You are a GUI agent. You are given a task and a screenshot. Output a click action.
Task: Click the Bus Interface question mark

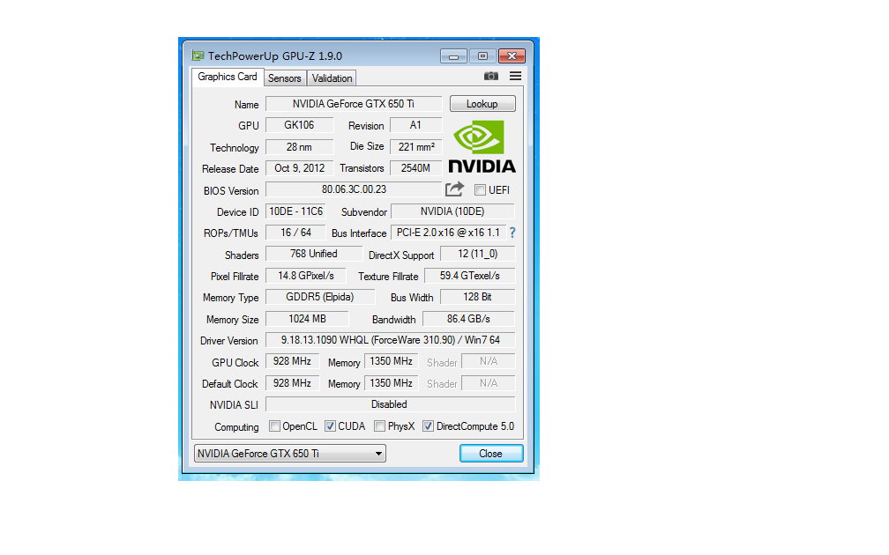click(x=512, y=233)
